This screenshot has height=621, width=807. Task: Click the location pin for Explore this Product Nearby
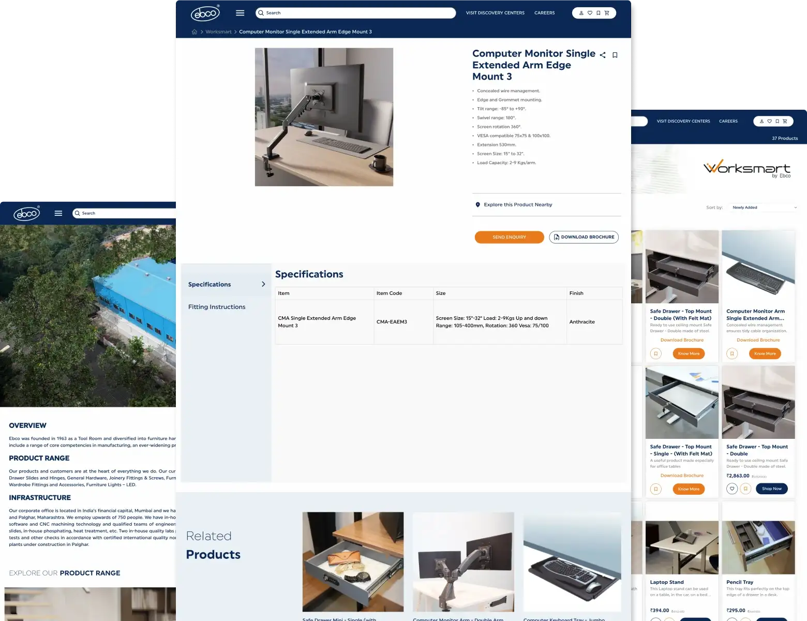point(478,204)
